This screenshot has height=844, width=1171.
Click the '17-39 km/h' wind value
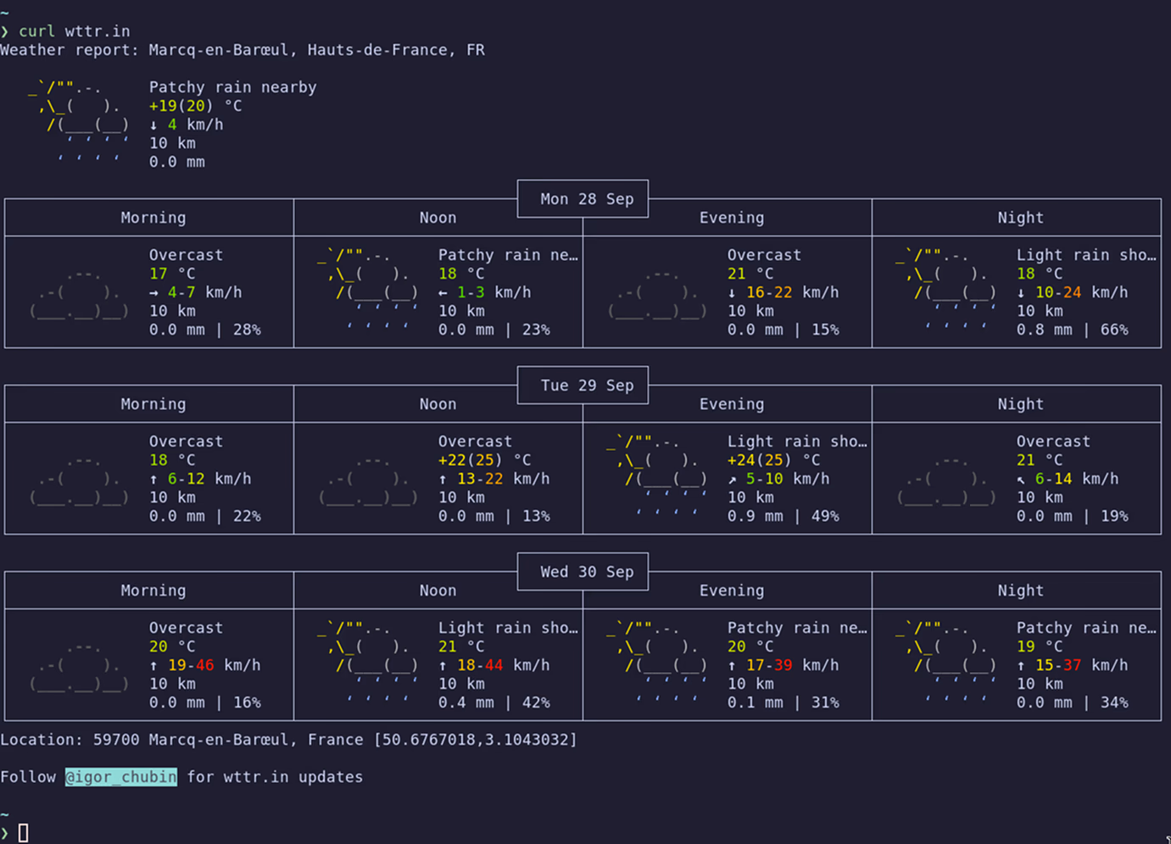click(x=793, y=665)
